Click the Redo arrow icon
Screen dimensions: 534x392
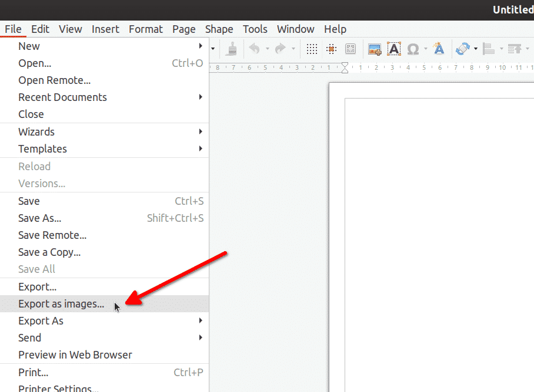[x=280, y=49]
